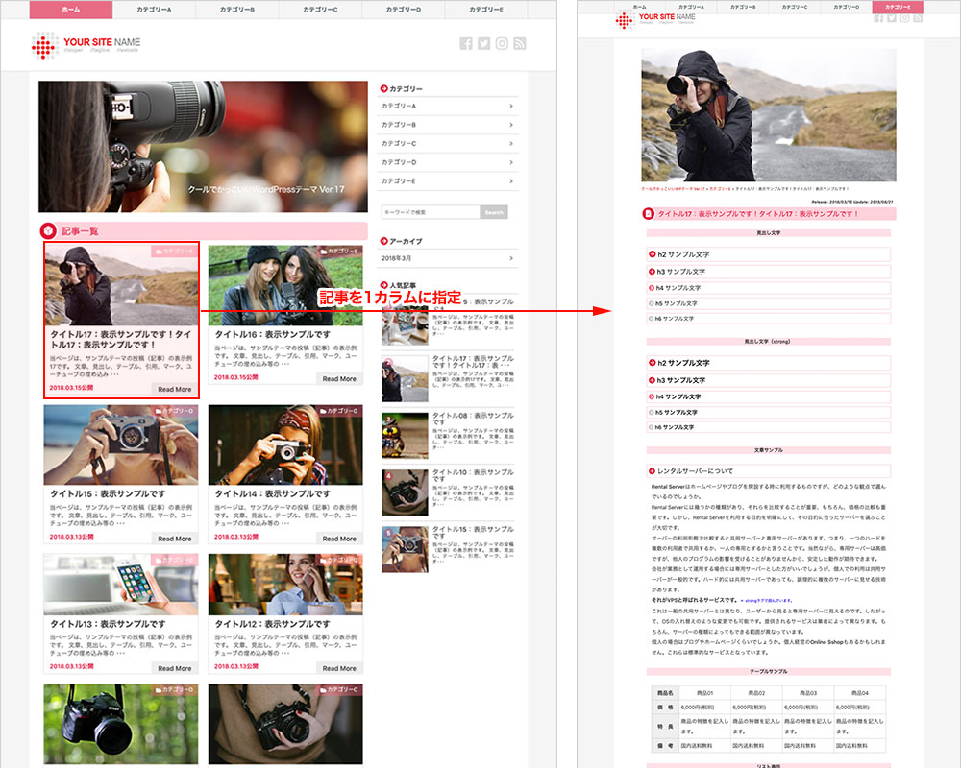Open the Facebook icon in left page header
Screen dimensions: 961x768
466,43
